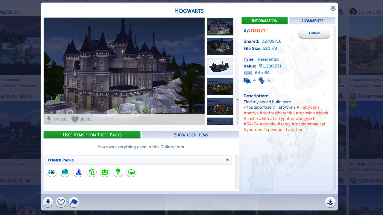Open the #hogwarts hashtag
Viewport: 383px width, 215px height.
click(x=306, y=119)
